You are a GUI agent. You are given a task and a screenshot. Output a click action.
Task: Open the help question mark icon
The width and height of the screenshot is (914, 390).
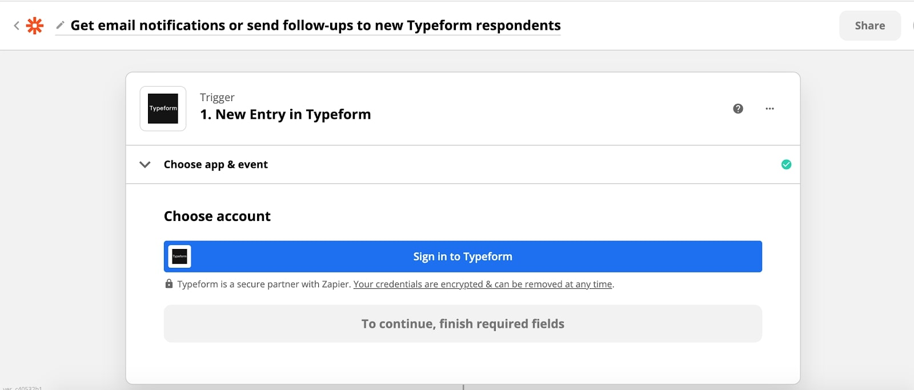(738, 108)
